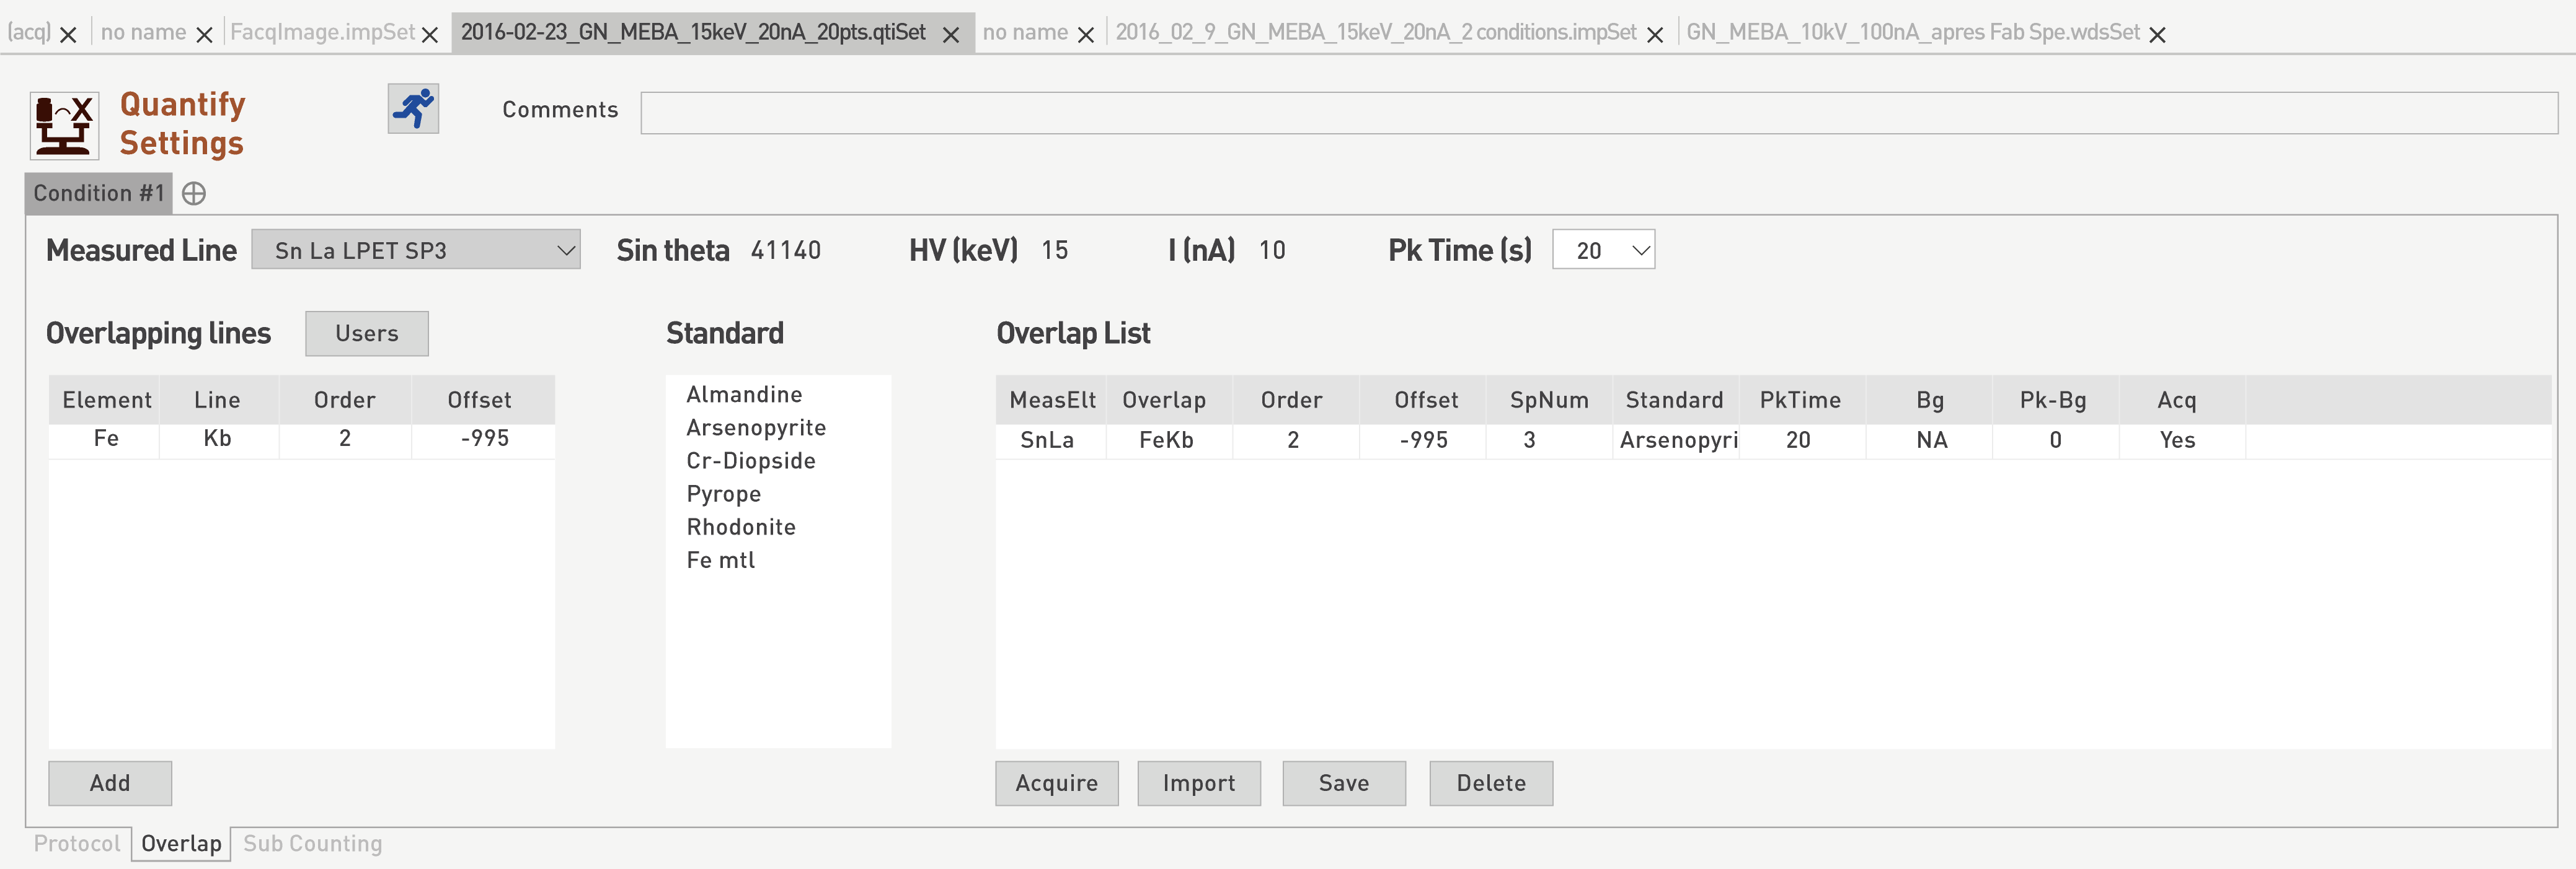2576x869 pixels.
Task: Click the running man icon
Action: tap(413, 109)
